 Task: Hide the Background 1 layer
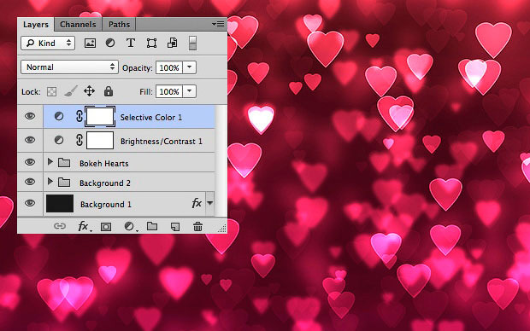coord(30,203)
